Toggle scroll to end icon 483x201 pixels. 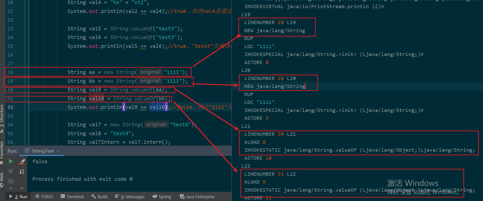22,172
